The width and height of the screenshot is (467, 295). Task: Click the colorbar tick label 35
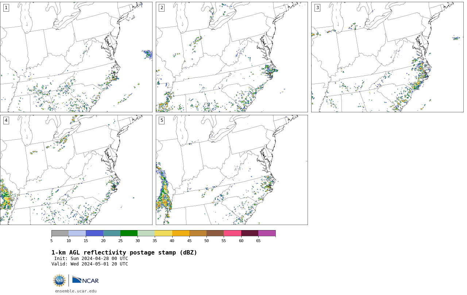(155, 241)
